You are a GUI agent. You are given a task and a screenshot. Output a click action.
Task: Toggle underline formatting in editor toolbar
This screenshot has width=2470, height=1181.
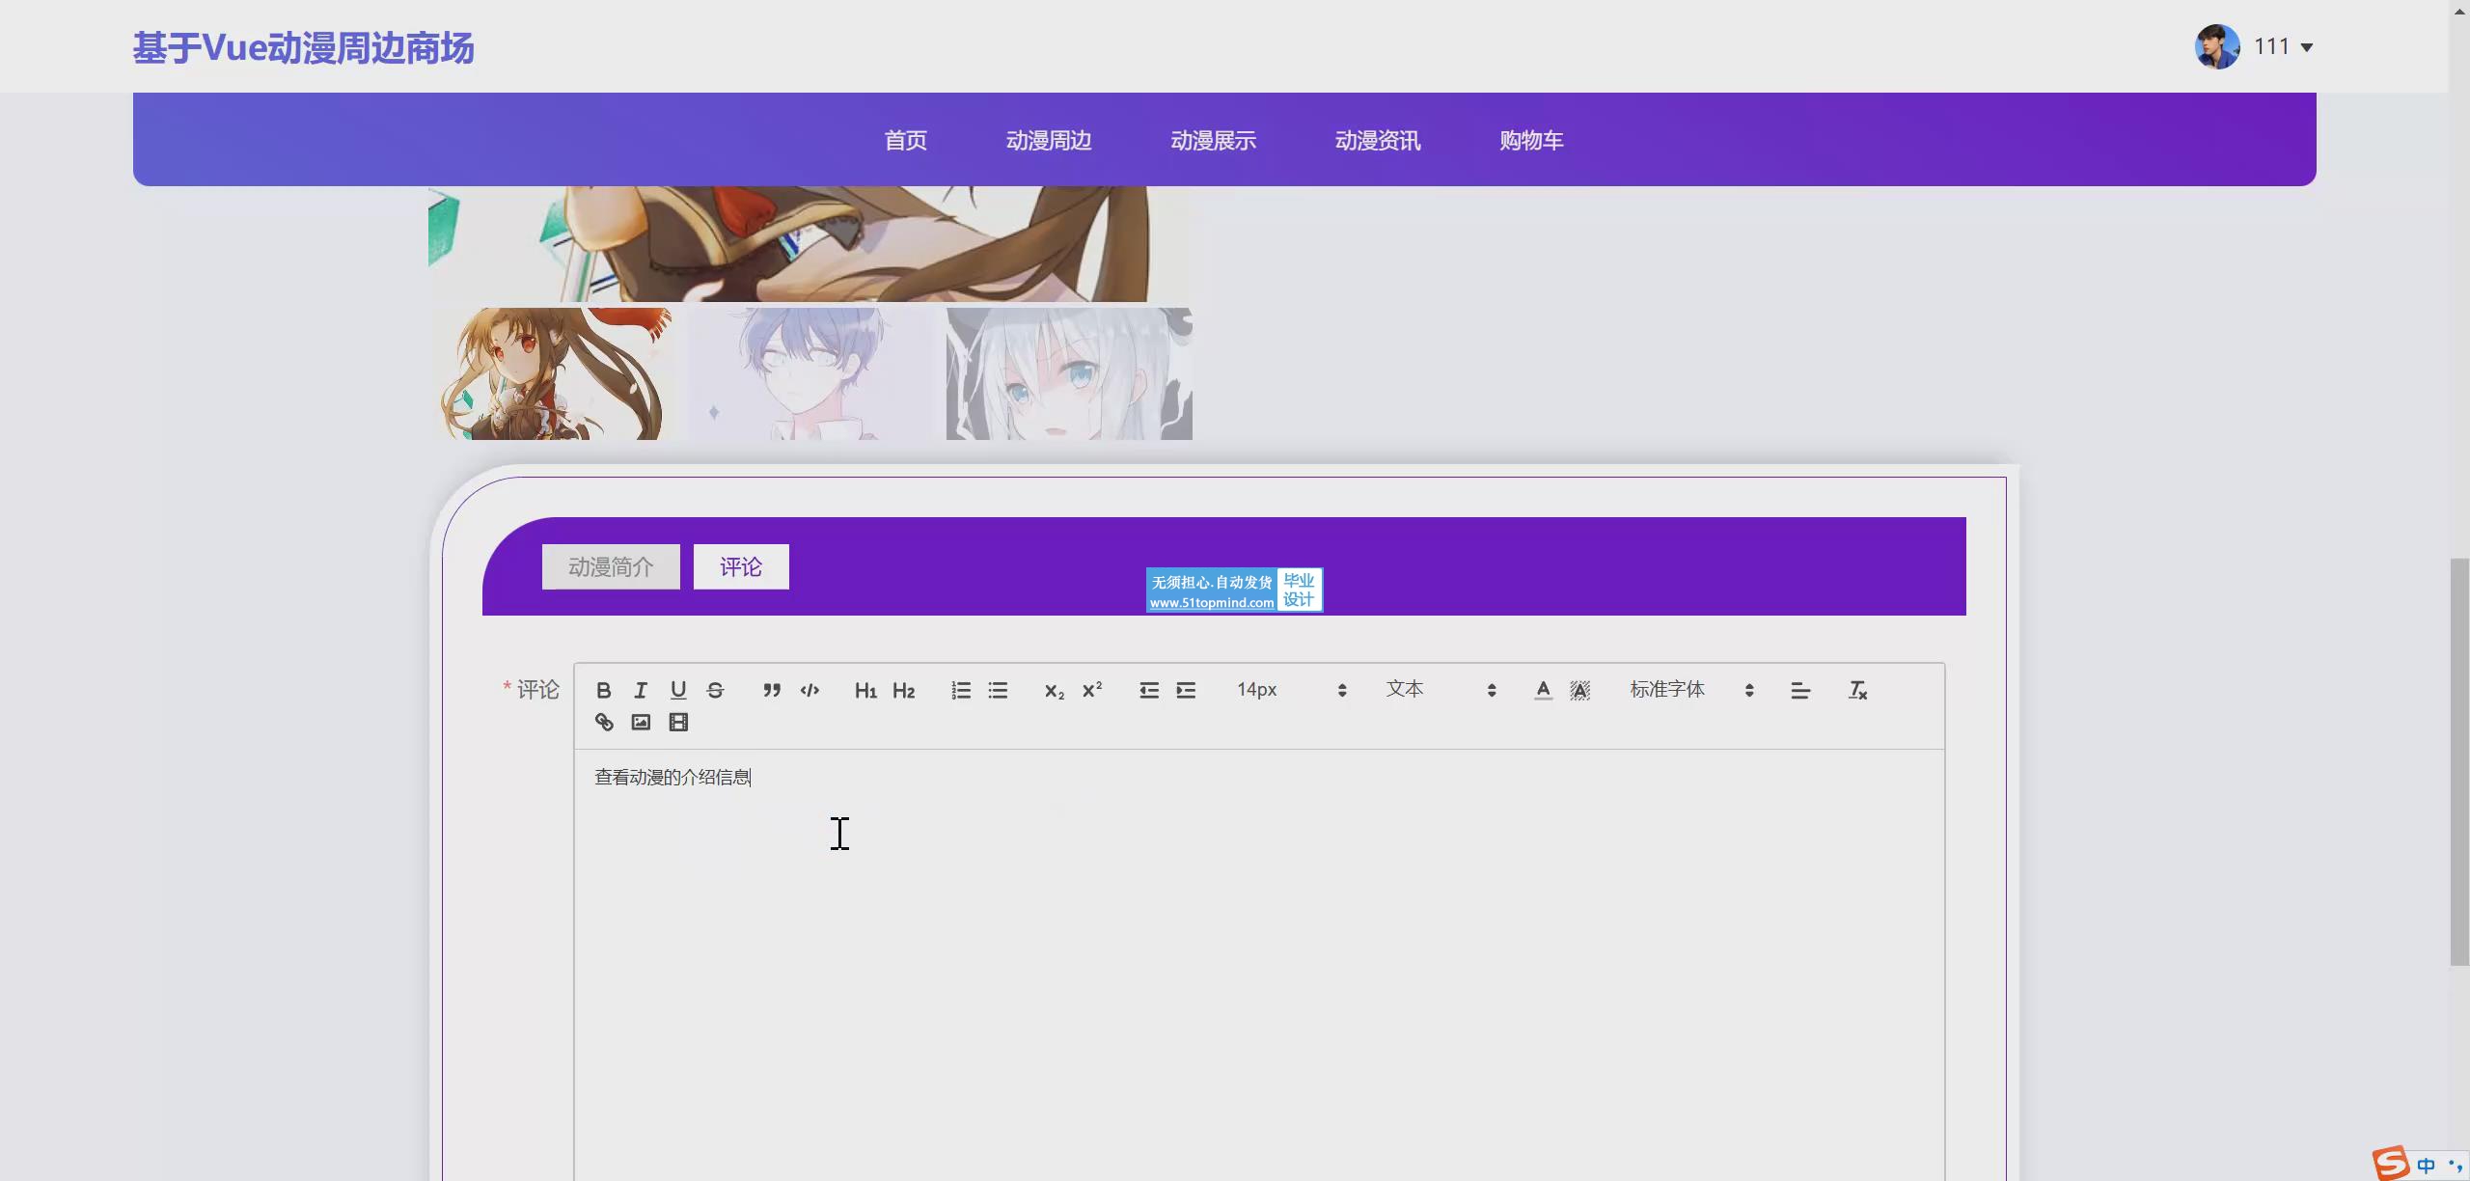(678, 690)
